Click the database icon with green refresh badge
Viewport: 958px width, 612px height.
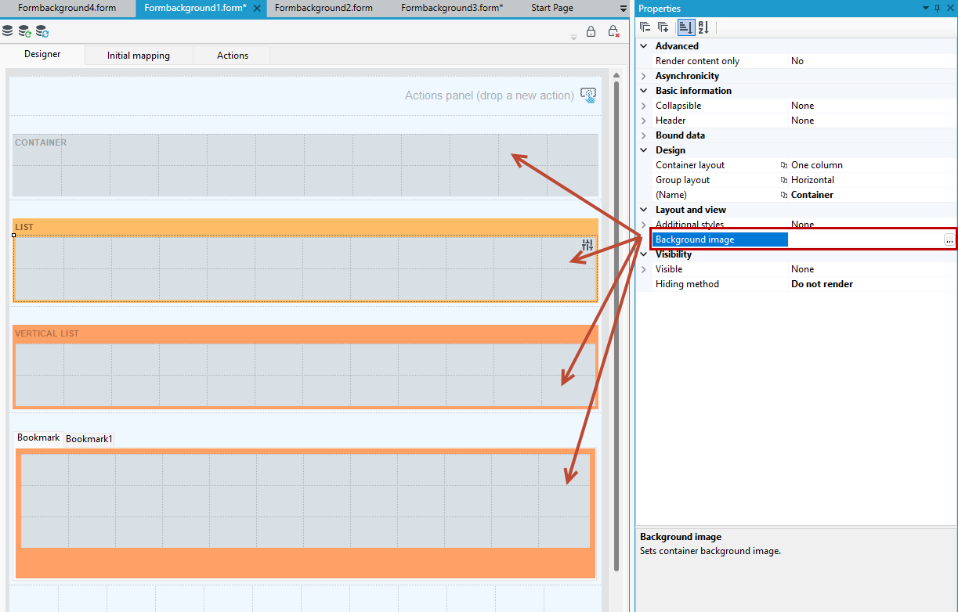25,31
